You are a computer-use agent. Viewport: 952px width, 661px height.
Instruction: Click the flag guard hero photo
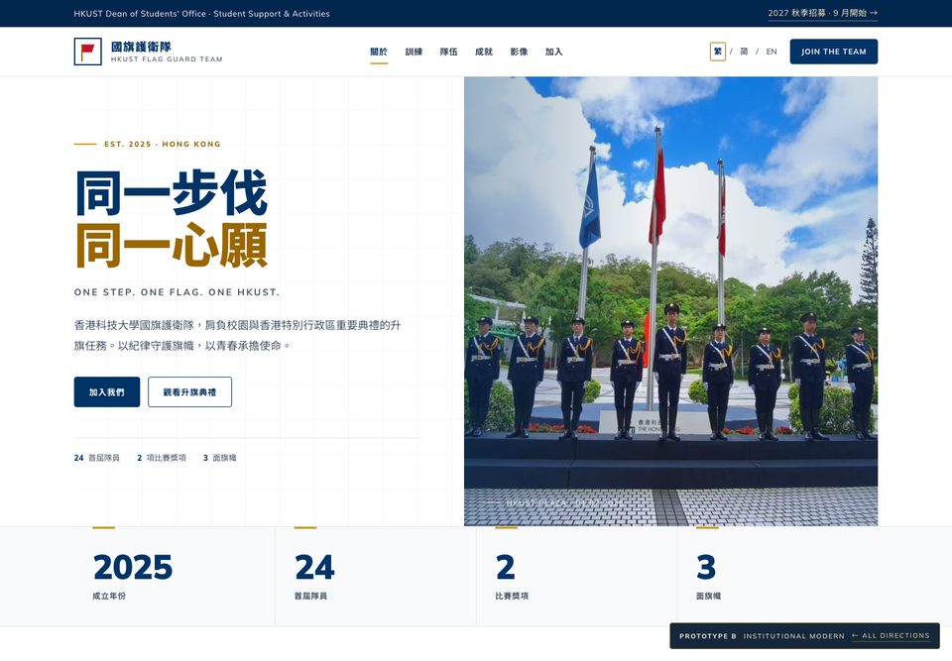pos(671,301)
